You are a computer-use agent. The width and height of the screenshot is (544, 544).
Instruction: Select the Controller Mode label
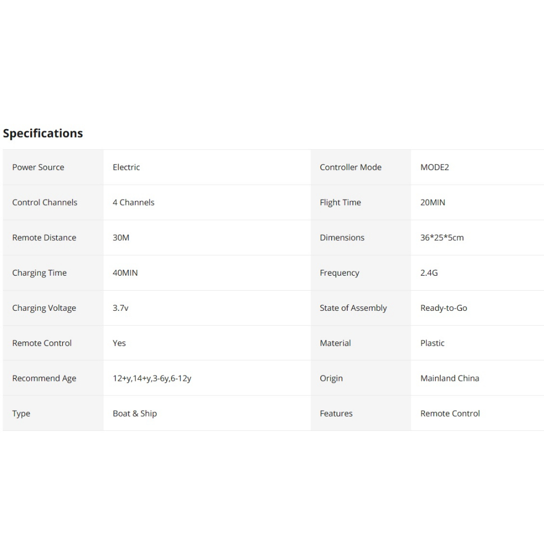tap(351, 167)
